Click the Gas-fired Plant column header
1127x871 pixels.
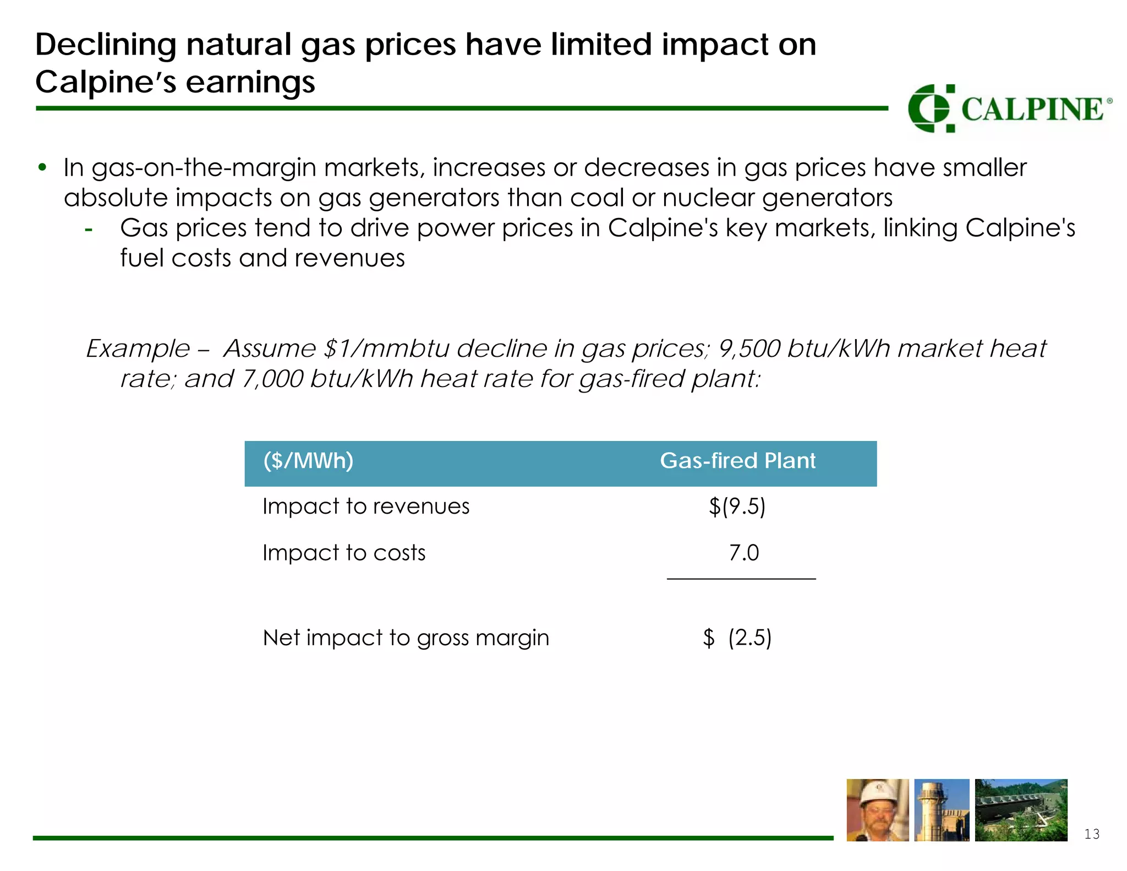click(x=737, y=461)
